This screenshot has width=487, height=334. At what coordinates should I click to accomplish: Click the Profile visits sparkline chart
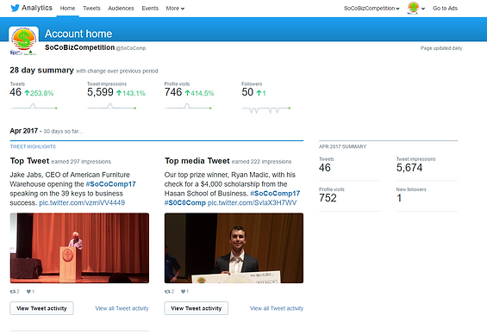188,107
